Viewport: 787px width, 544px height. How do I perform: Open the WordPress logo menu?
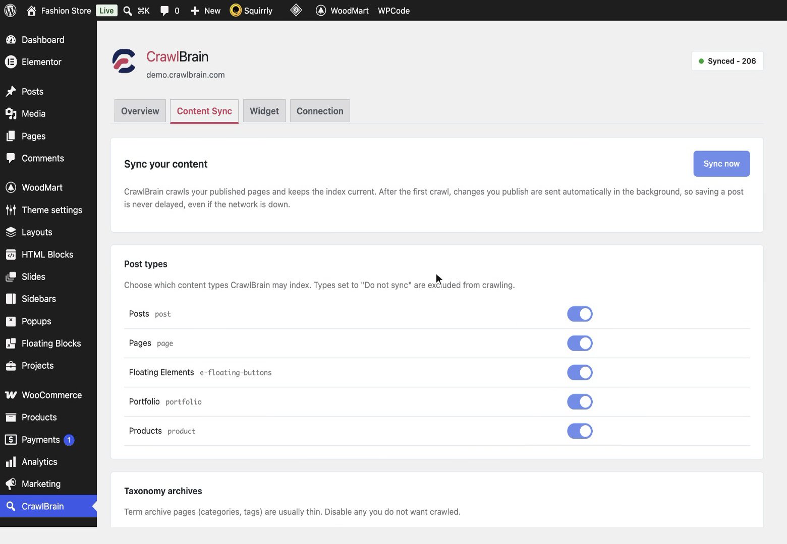click(x=11, y=11)
